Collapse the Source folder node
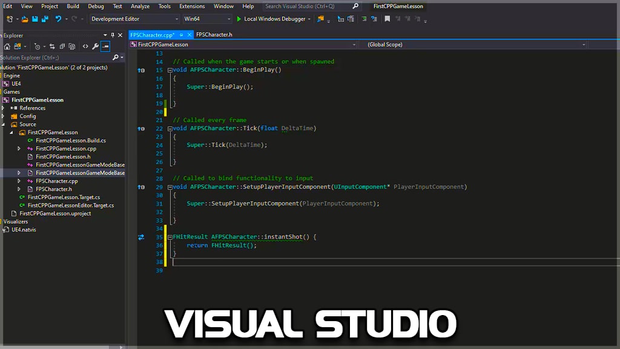This screenshot has width=620, height=349. click(x=3, y=124)
